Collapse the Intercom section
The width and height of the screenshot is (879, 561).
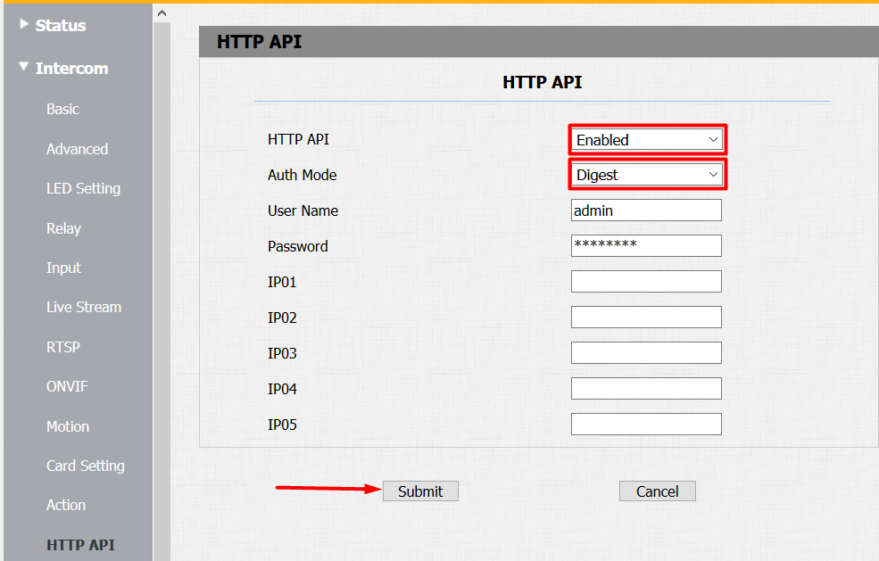click(71, 68)
